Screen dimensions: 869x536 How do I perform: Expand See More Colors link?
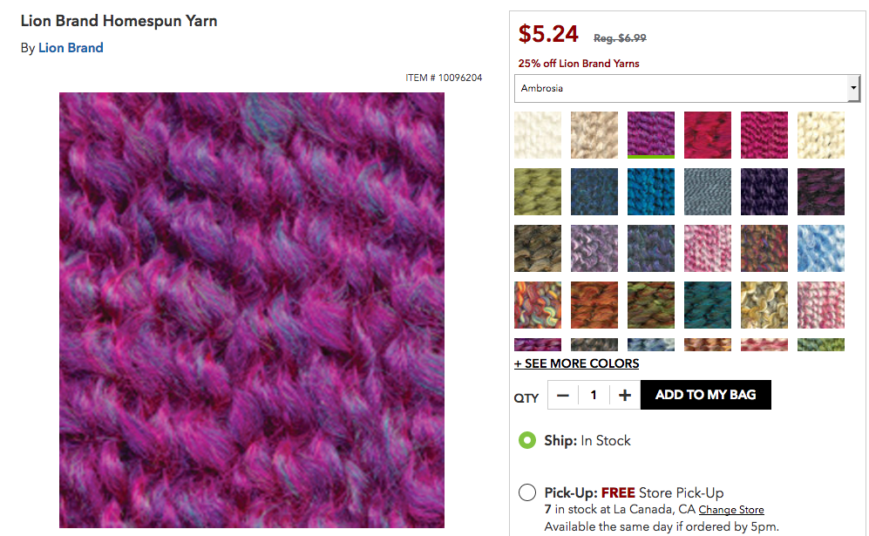pyautogui.click(x=576, y=363)
